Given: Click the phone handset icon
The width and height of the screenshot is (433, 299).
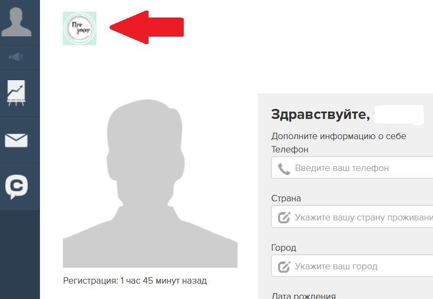Looking at the screenshot, I should (x=284, y=169).
